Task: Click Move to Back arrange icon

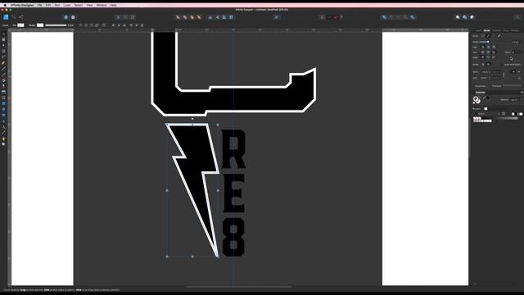Action: pos(178,17)
